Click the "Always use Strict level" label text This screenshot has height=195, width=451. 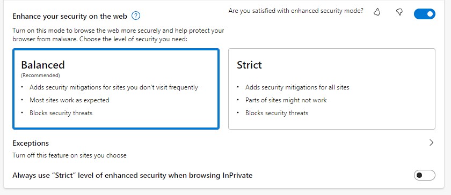(x=132, y=175)
